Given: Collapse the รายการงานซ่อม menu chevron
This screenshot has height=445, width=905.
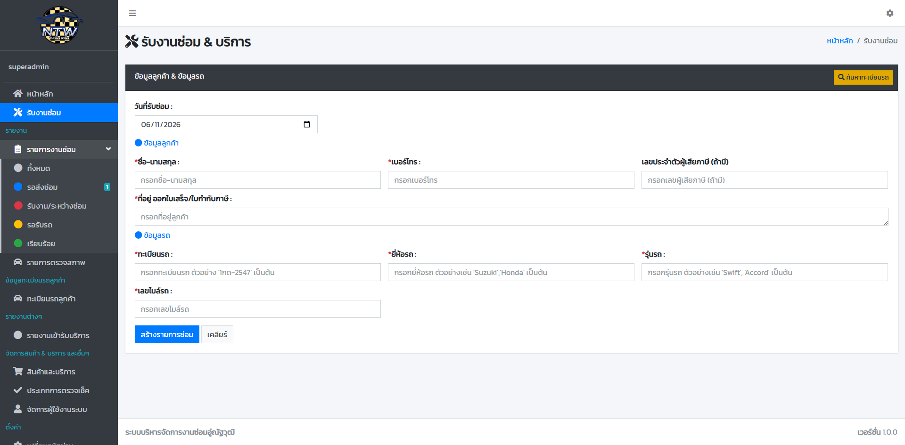Looking at the screenshot, I should click(x=108, y=149).
